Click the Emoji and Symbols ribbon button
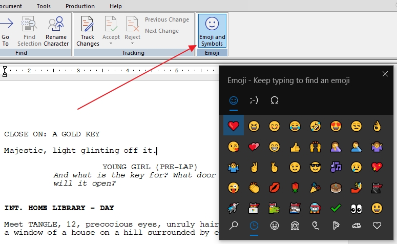 point(212,31)
